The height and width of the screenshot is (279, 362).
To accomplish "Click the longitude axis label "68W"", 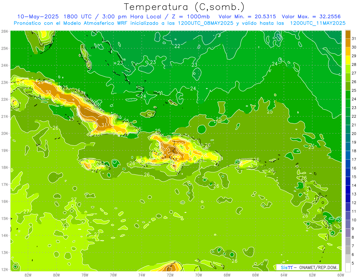I will click(227, 275).
